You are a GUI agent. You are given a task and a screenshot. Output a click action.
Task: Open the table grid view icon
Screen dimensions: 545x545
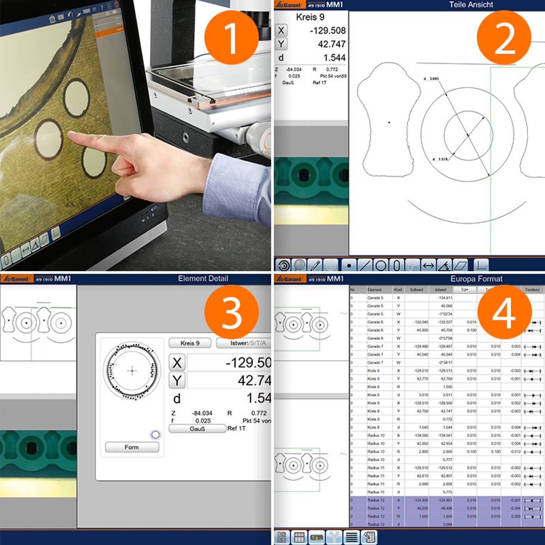[x=299, y=537]
